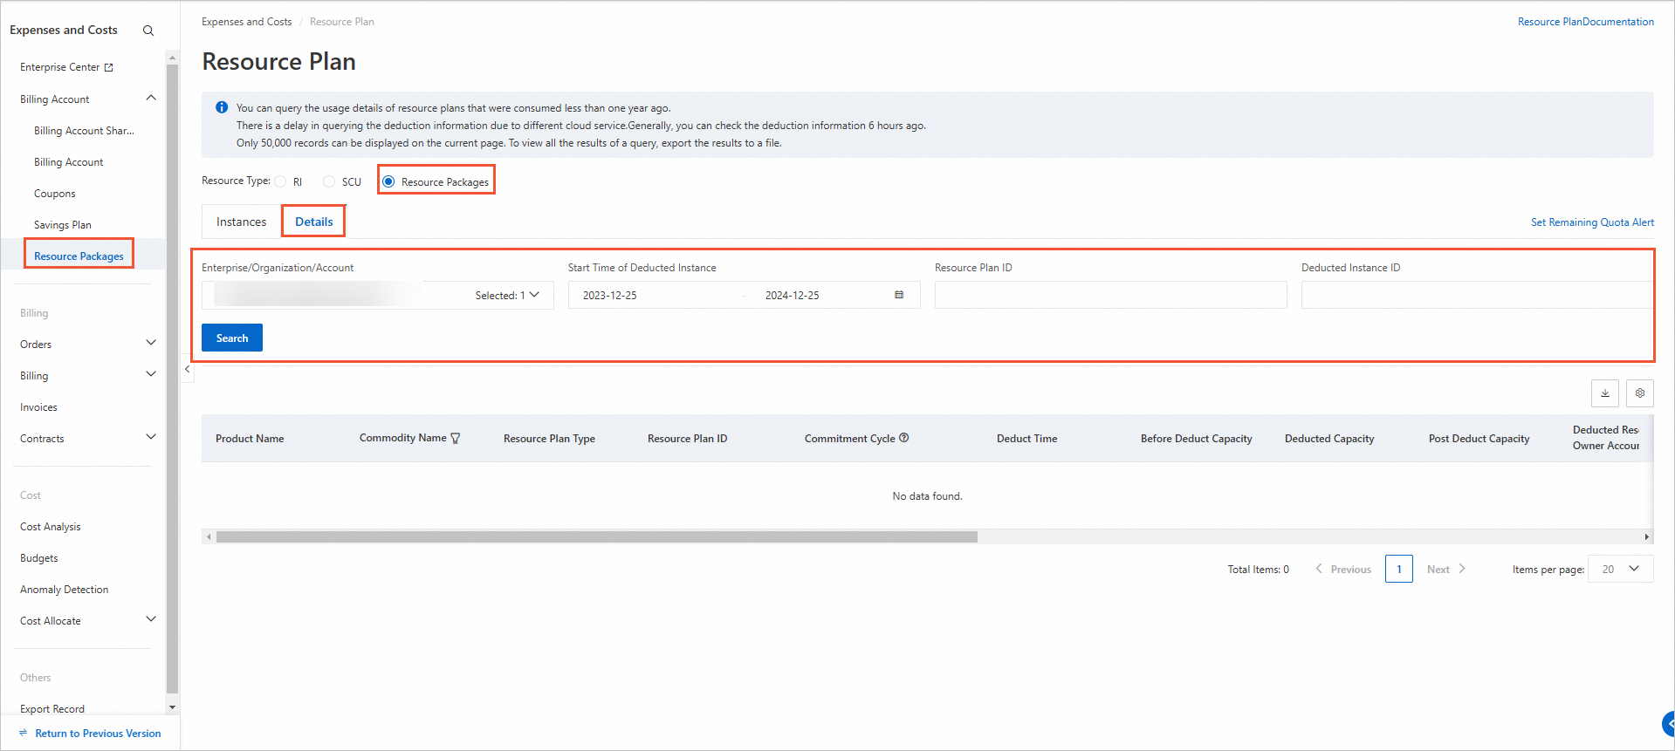
Task: Switch to the Instances tab
Action: point(241,222)
